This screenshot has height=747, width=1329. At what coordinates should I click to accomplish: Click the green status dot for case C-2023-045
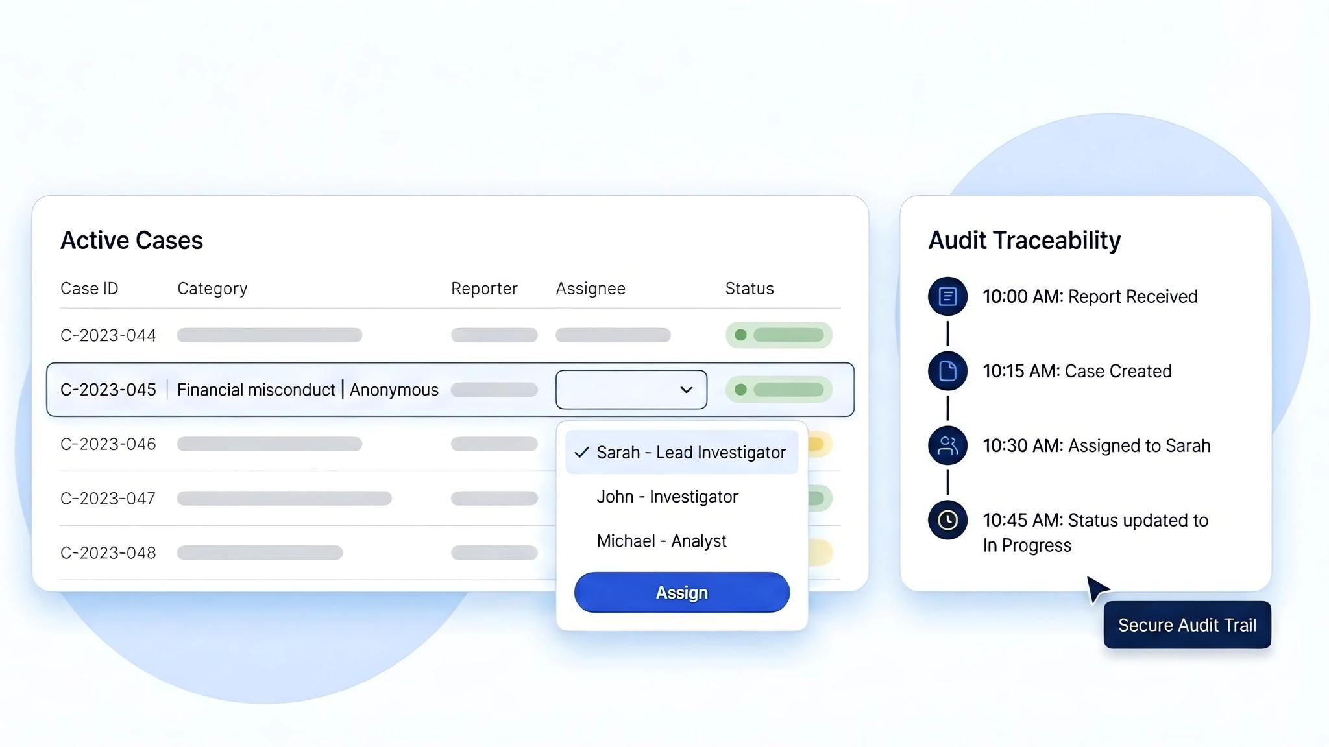click(x=740, y=389)
